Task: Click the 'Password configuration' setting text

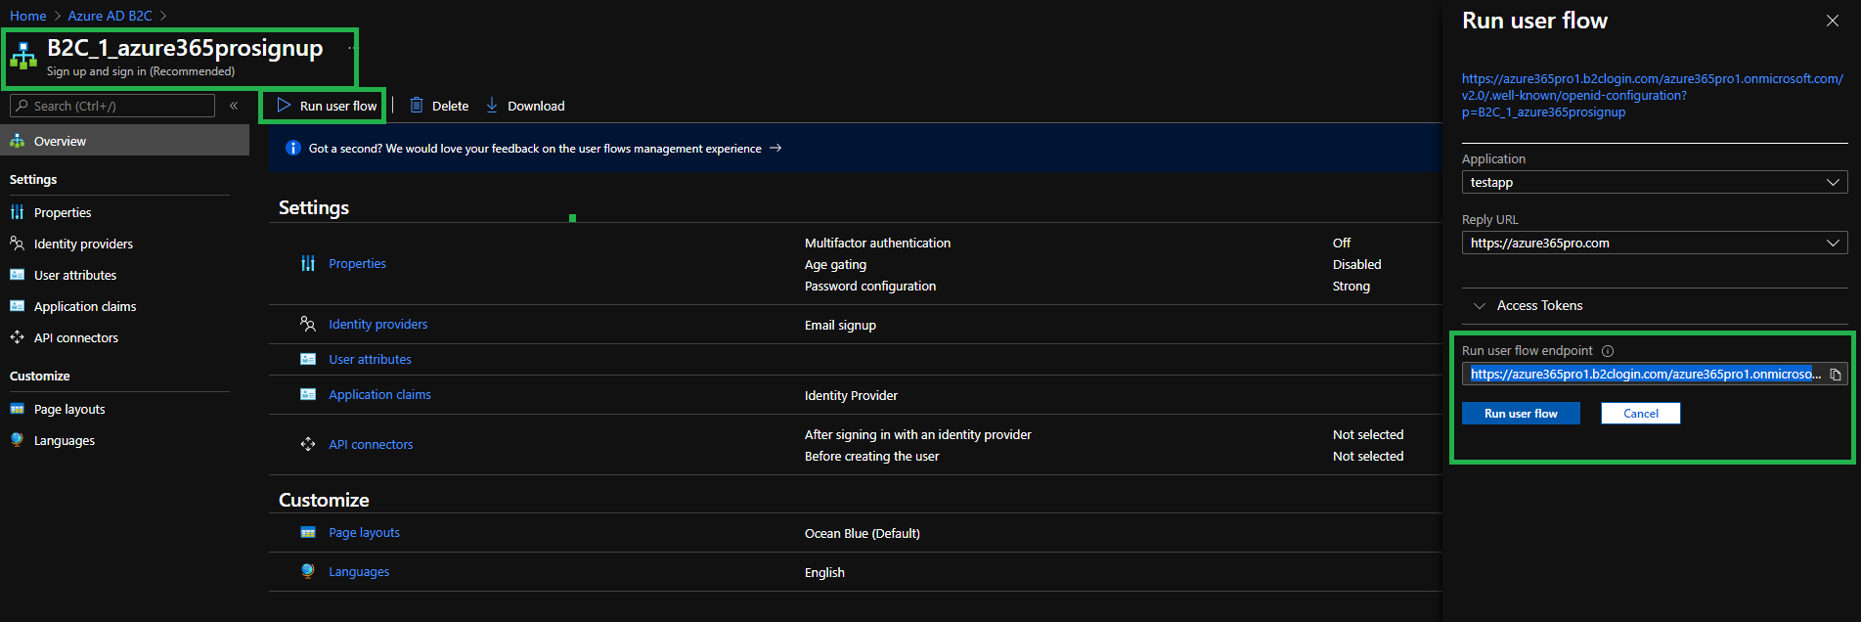Action: pos(870,286)
